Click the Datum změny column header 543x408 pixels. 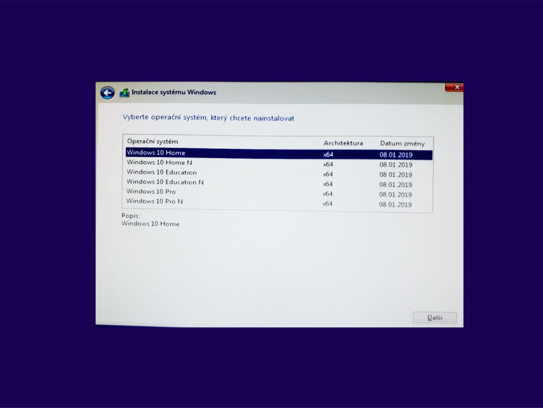(x=402, y=143)
